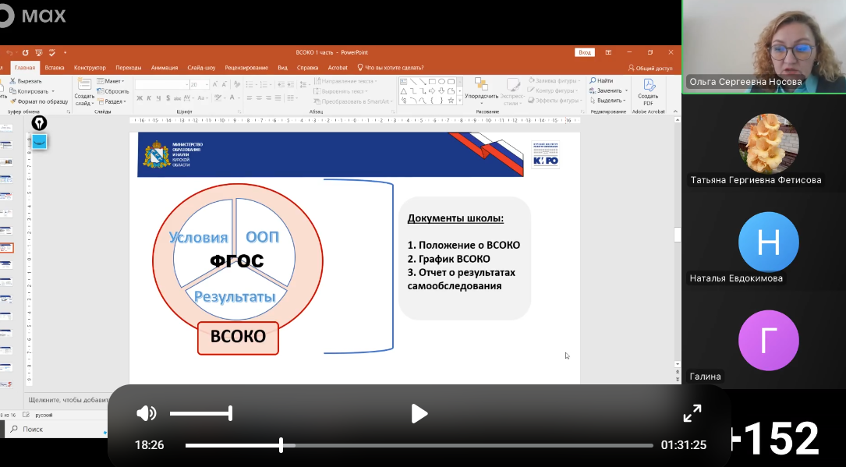Mute the video with speaker icon

pyautogui.click(x=146, y=413)
